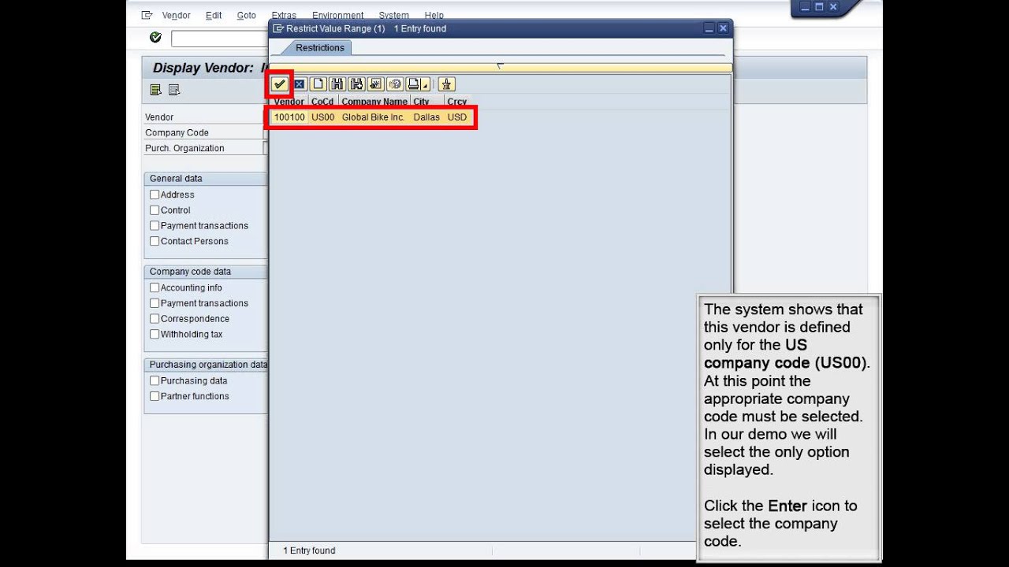
Task: Check the Correspondence checkbox
Action: (155, 319)
